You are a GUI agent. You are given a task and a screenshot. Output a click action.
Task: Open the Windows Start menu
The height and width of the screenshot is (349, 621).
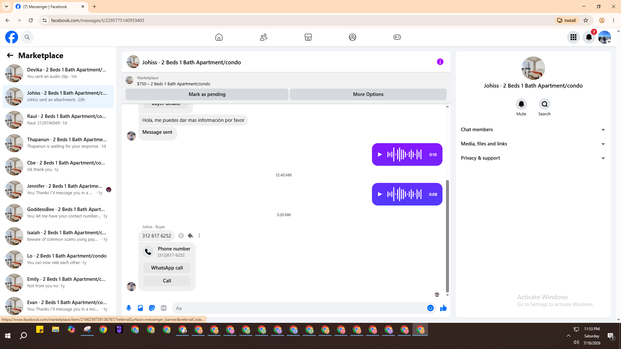click(x=8, y=336)
